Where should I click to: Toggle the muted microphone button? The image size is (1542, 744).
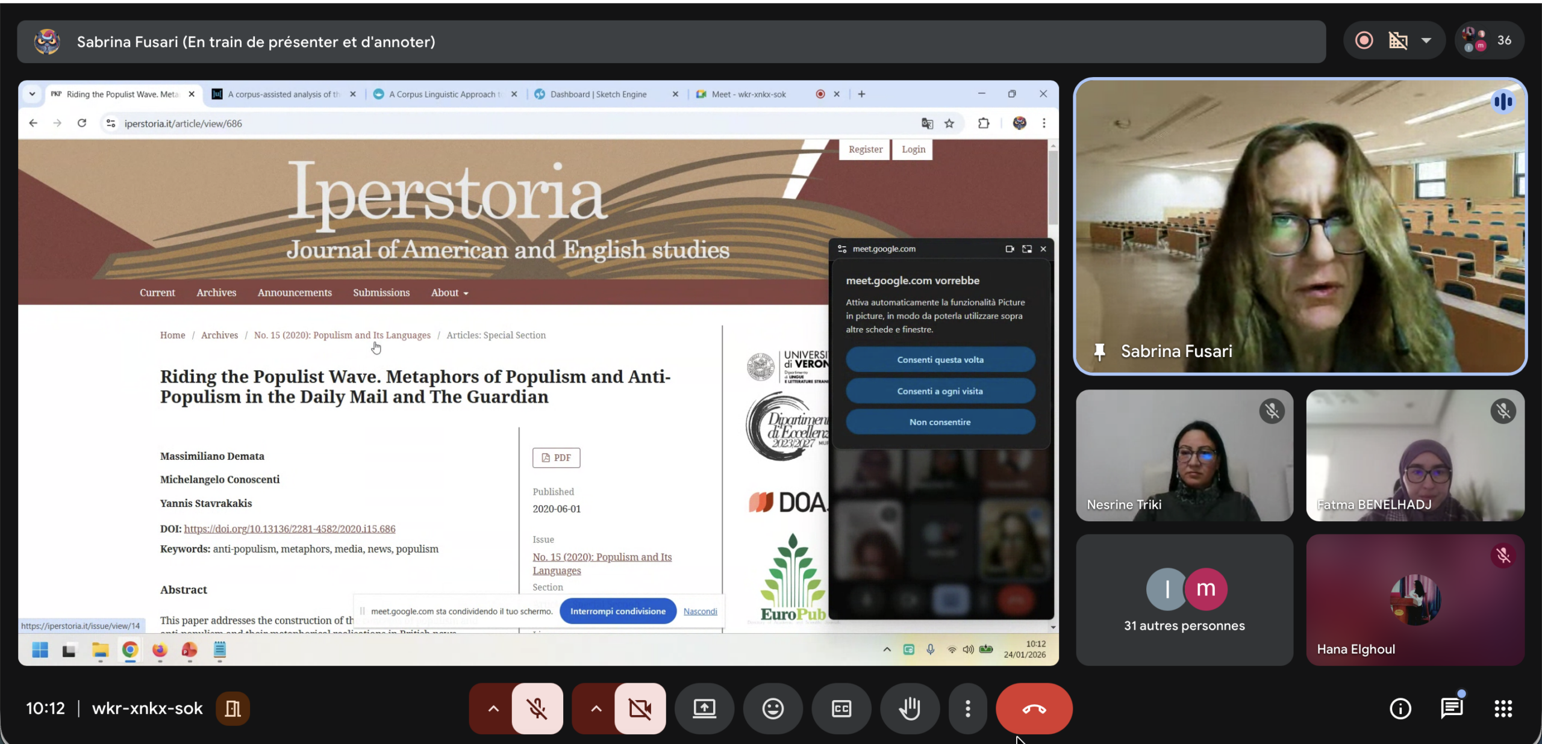pyautogui.click(x=537, y=708)
